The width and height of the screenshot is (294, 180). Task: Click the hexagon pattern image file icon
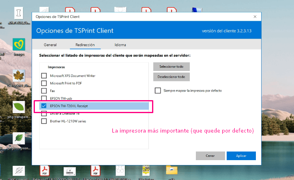click(120, 170)
